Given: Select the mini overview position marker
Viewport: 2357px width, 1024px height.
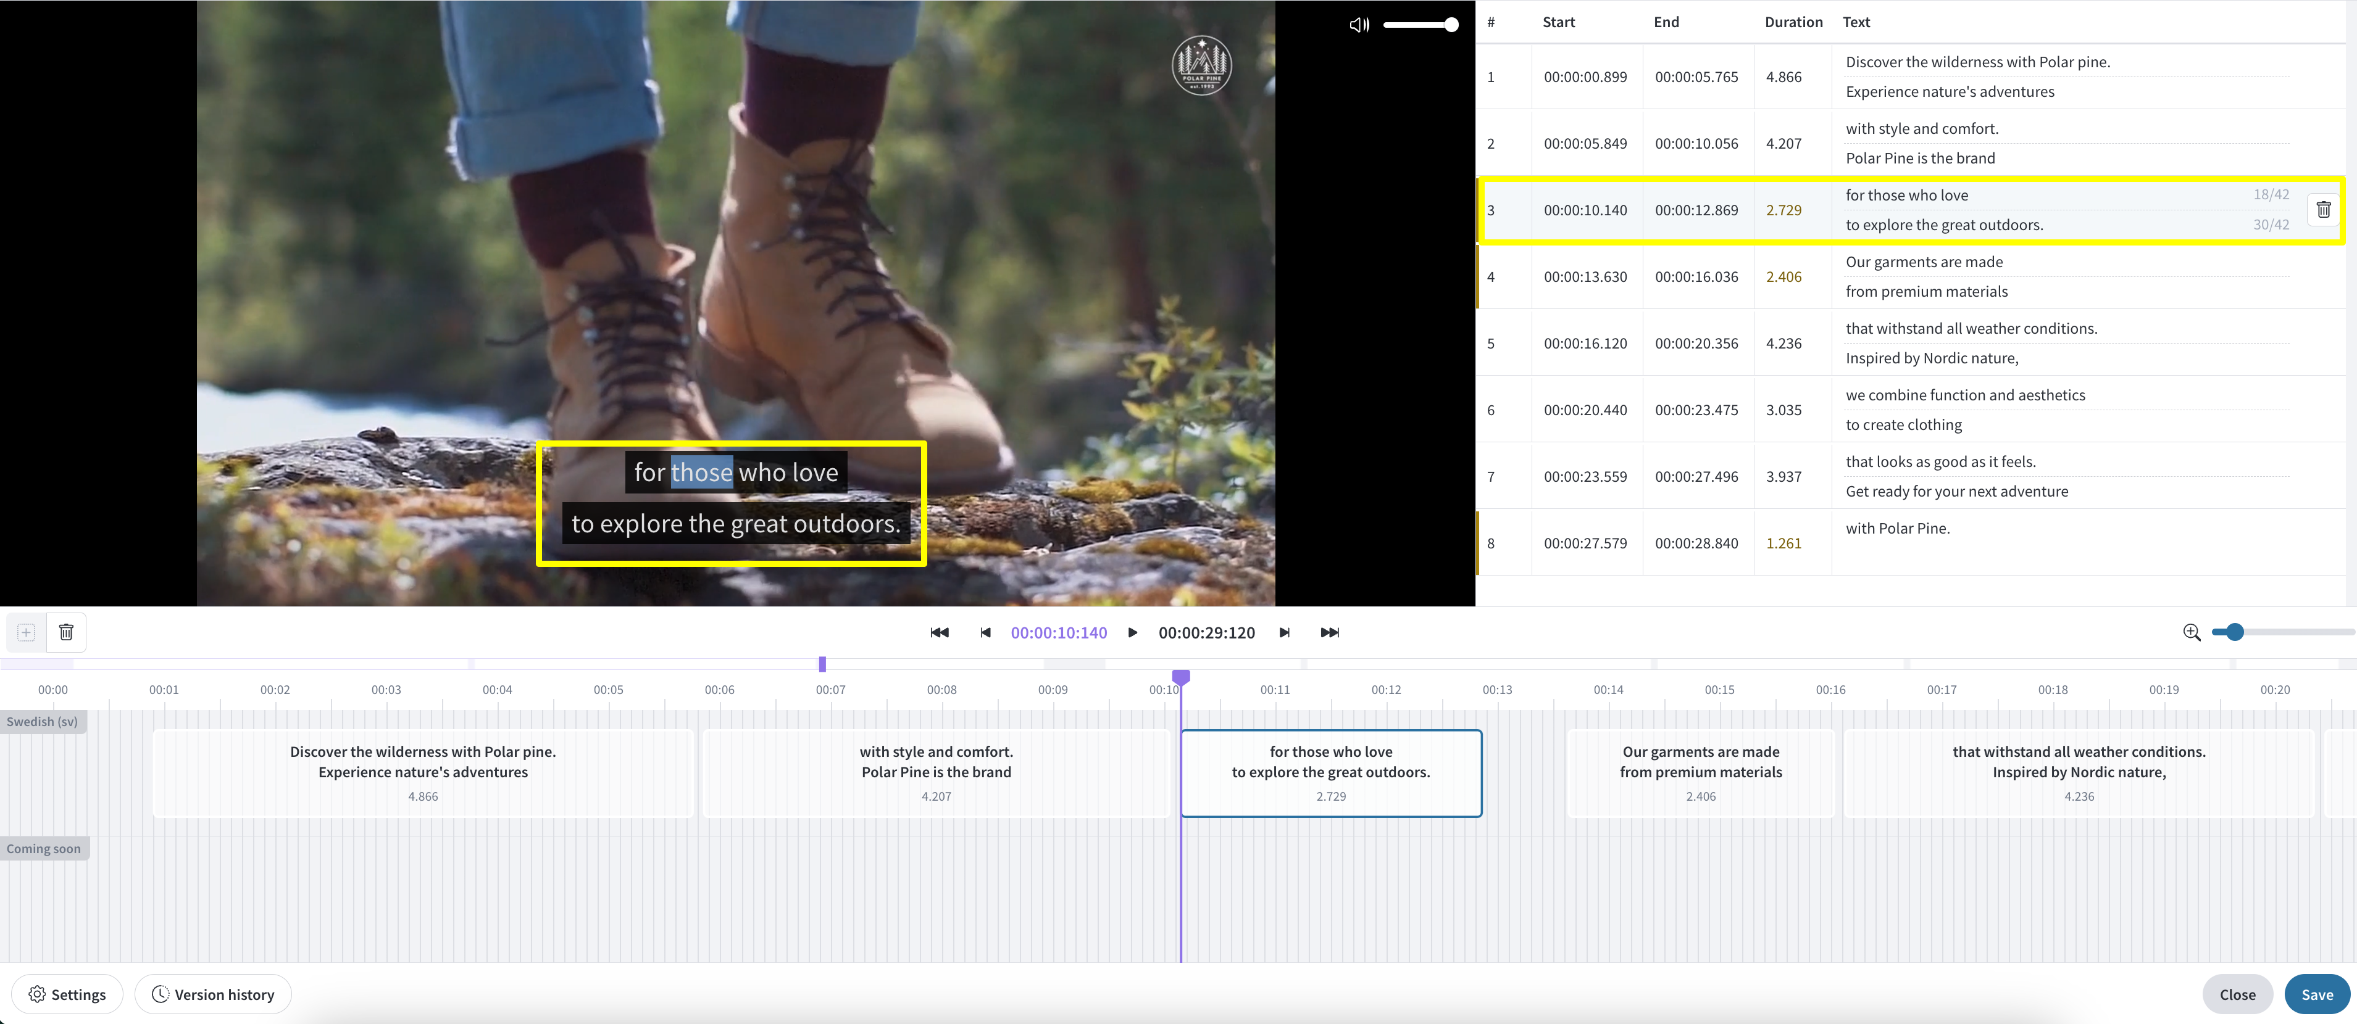Looking at the screenshot, I should pyautogui.click(x=822, y=664).
